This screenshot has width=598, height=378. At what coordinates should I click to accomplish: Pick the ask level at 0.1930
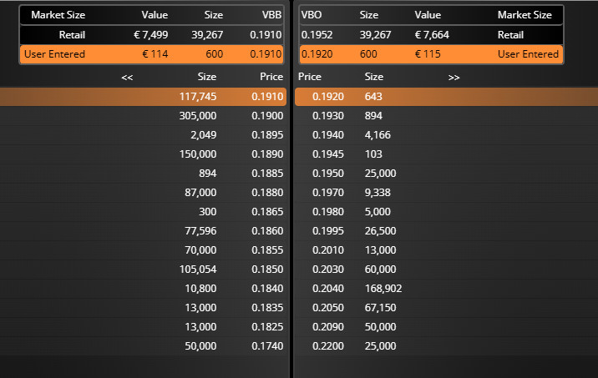pos(446,116)
